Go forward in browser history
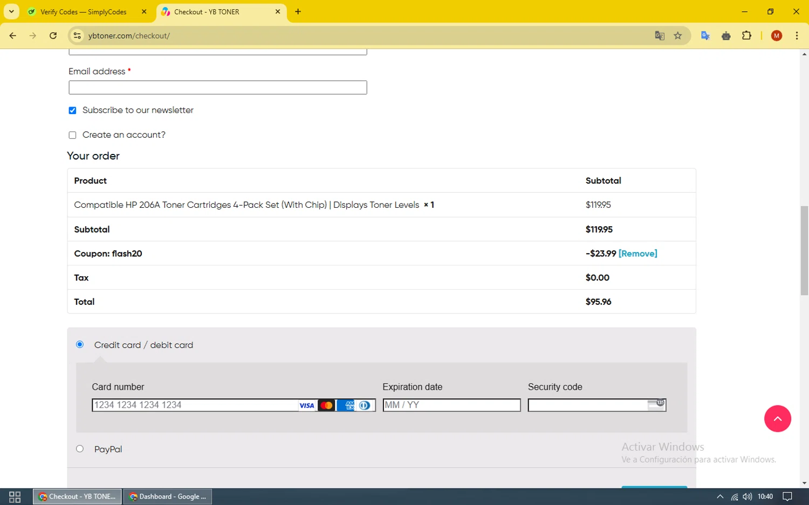Viewport: 809px width, 505px height. pos(33,36)
